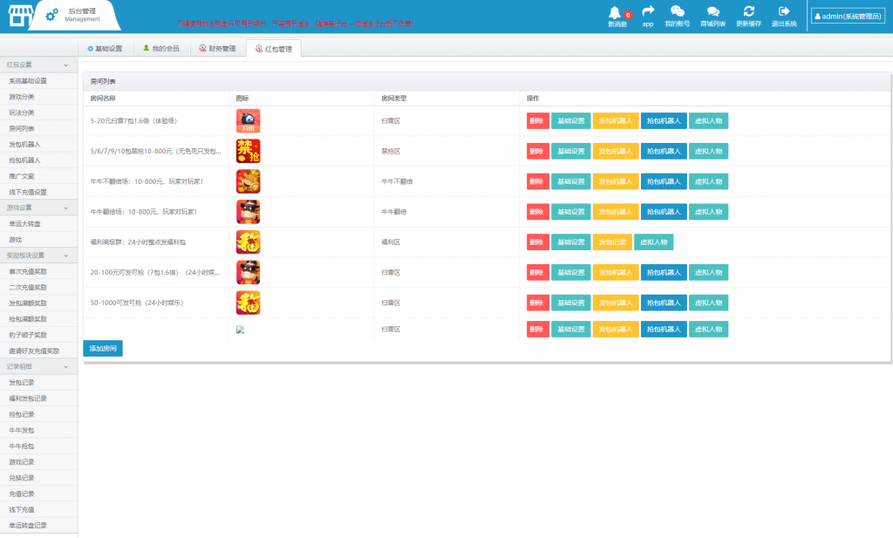Image resolution: width=893 pixels, height=538 pixels.
Task: Delete the first room with 删除
Action: 537,121
